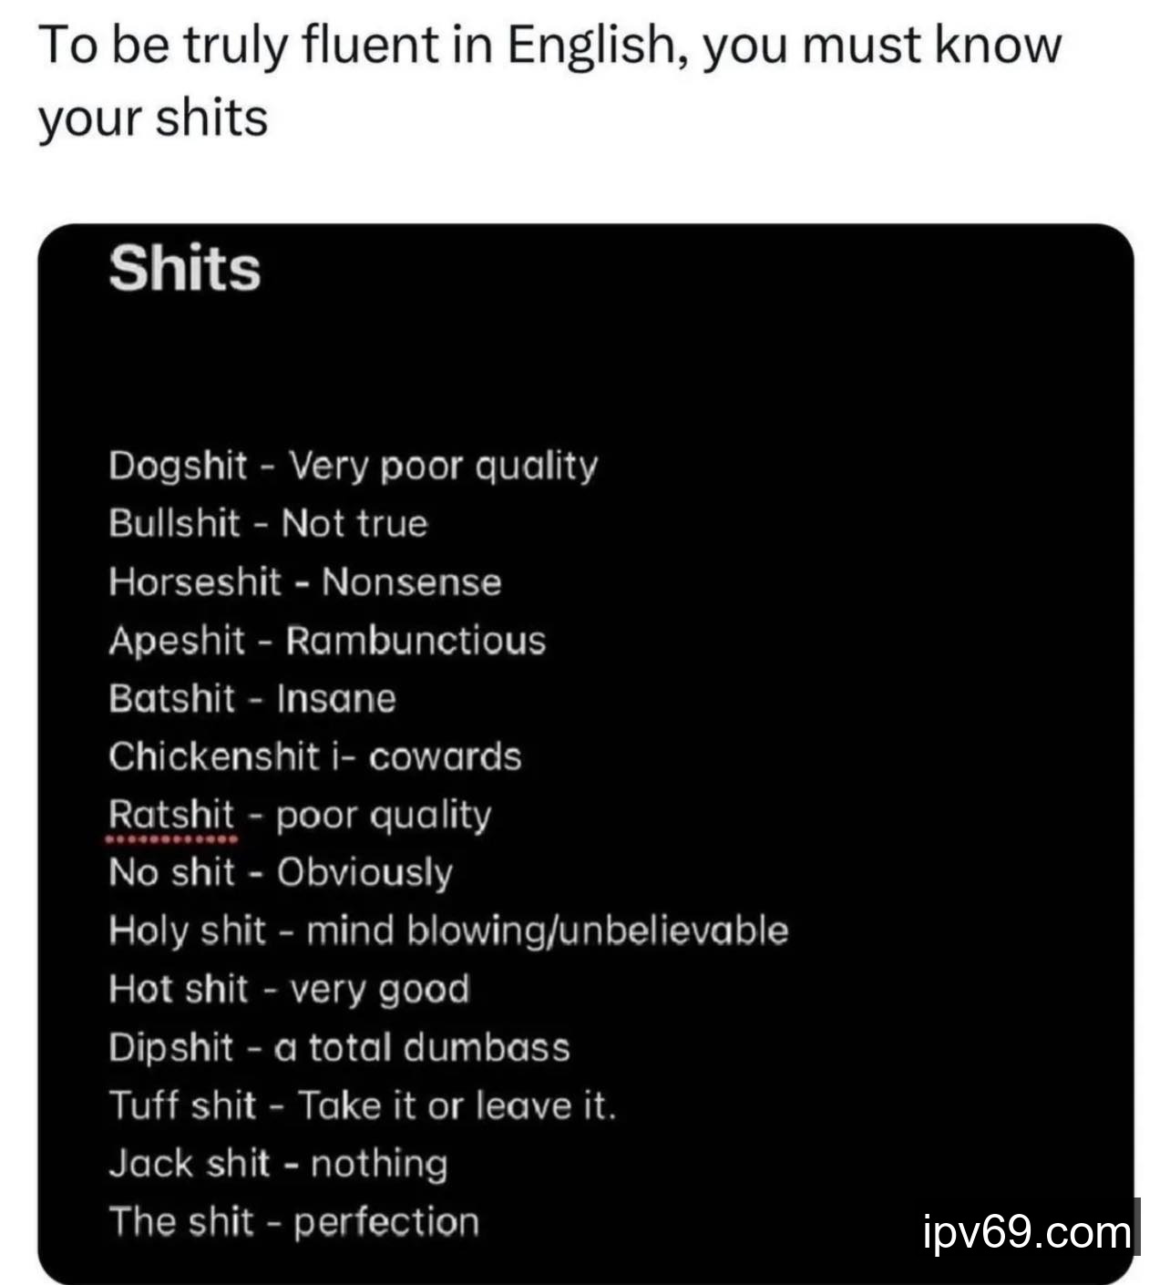The width and height of the screenshot is (1170, 1285).
Task: Click the "Horseshit - Nonsense" line
Action: pos(304,582)
